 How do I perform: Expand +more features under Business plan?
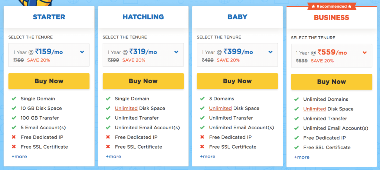[302, 157]
